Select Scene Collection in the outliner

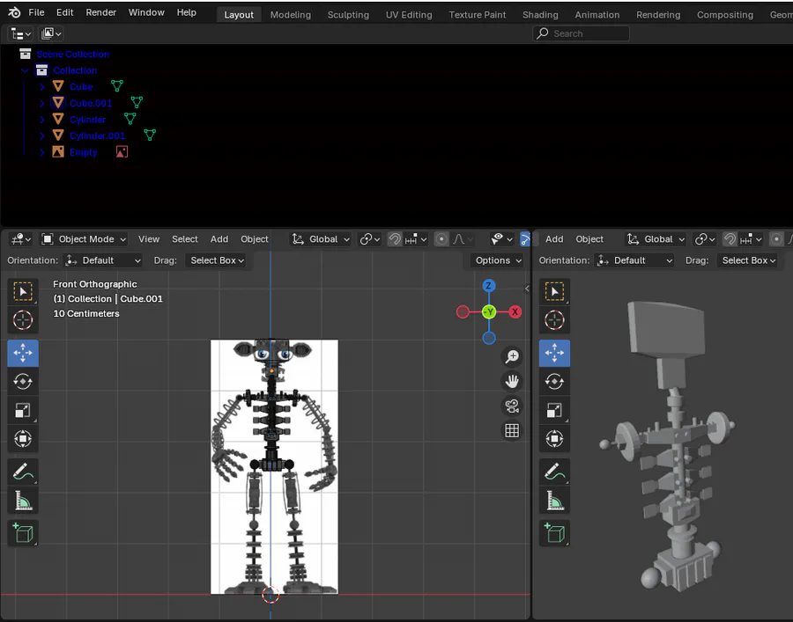click(x=72, y=54)
